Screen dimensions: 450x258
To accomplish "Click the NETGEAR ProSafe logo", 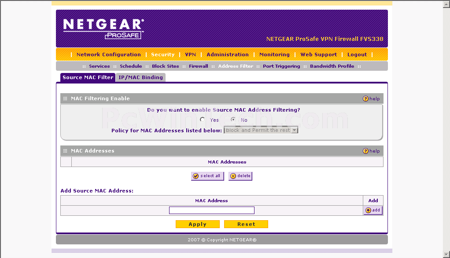I will tap(103, 29).
